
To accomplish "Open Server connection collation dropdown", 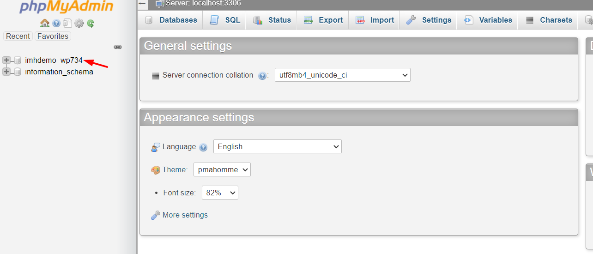I will coord(342,75).
